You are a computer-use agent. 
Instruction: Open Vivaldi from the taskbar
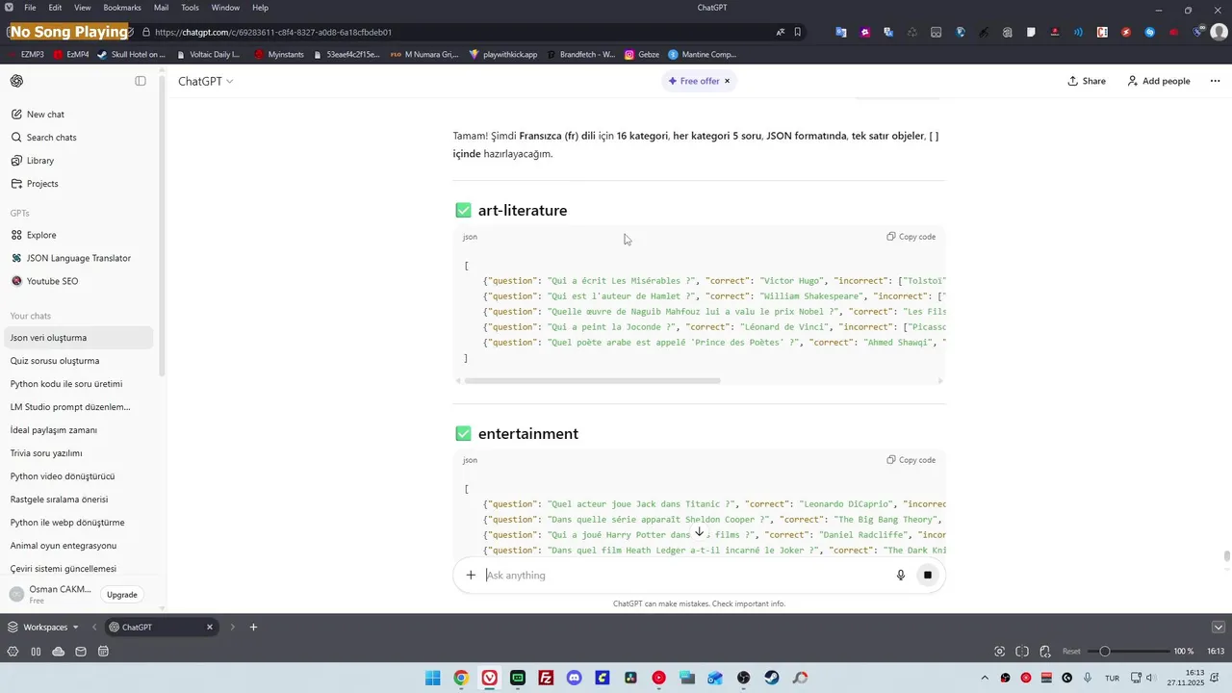pos(490,679)
